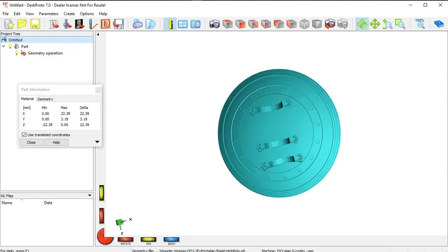Open the File menu
Screen dimensions: 448x252
(x=5, y=14)
